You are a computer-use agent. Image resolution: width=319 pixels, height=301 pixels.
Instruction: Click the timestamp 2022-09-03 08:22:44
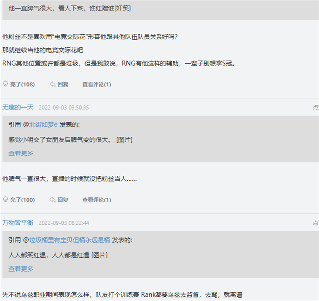pos(64,223)
